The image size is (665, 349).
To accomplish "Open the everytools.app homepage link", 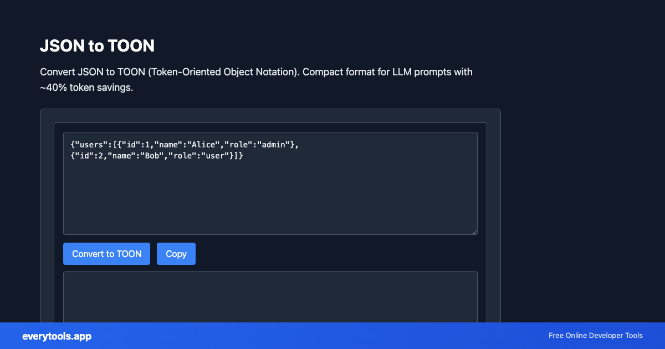I will click(x=56, y=336).
